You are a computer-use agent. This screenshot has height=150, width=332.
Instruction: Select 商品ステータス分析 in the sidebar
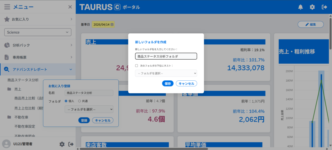(x=23, y=80)
